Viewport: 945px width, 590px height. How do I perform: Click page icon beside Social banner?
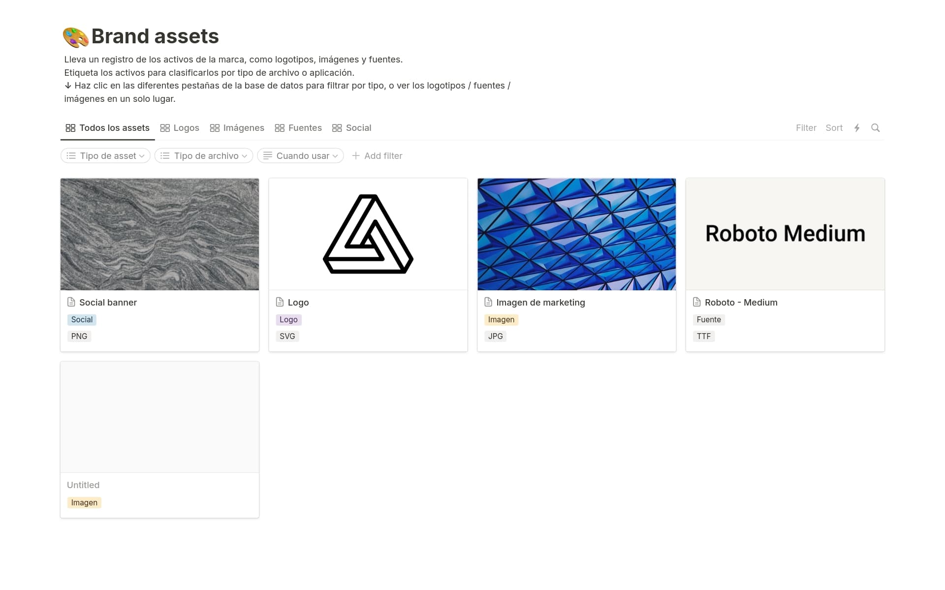tap(71, 302)
